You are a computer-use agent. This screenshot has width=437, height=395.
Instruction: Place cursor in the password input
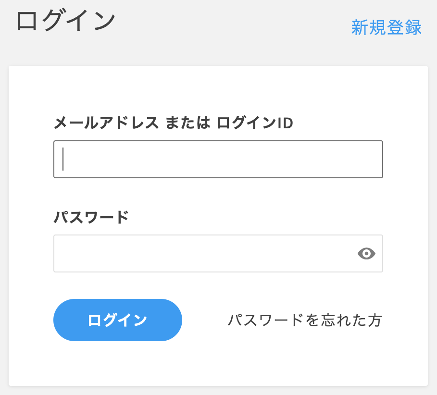192,254
